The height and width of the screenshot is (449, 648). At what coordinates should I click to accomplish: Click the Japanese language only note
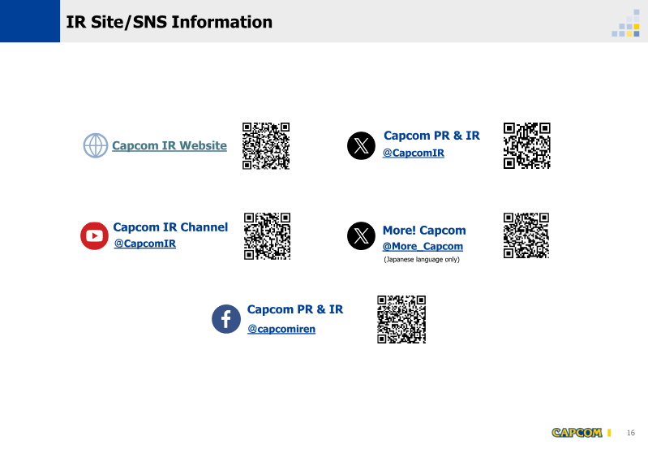pyautogui.click(x=421, y=260)
